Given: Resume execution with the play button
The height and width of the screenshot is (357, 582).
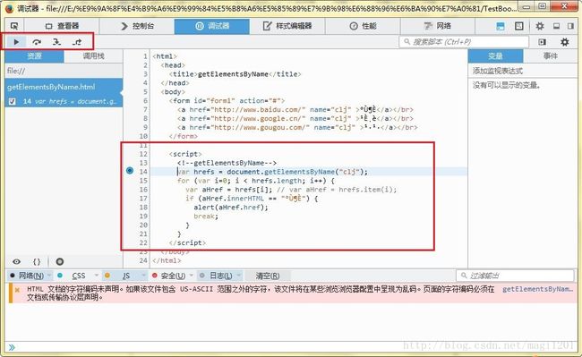Looking at the screenshot, I should coord(16,42).
